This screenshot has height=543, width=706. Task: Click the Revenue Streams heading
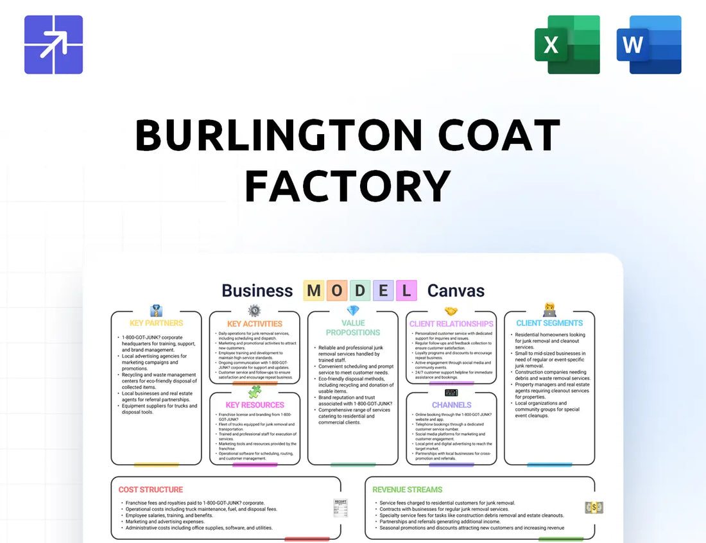point(407,490)
